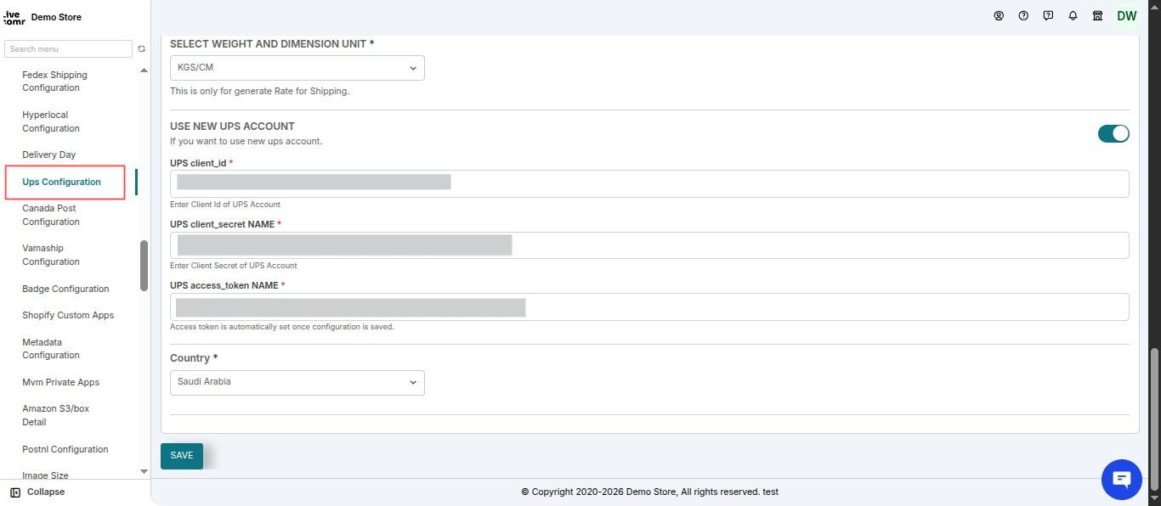
Task: Open the KGS/CM weight unit dropdown
Action: tap(297, 68)
